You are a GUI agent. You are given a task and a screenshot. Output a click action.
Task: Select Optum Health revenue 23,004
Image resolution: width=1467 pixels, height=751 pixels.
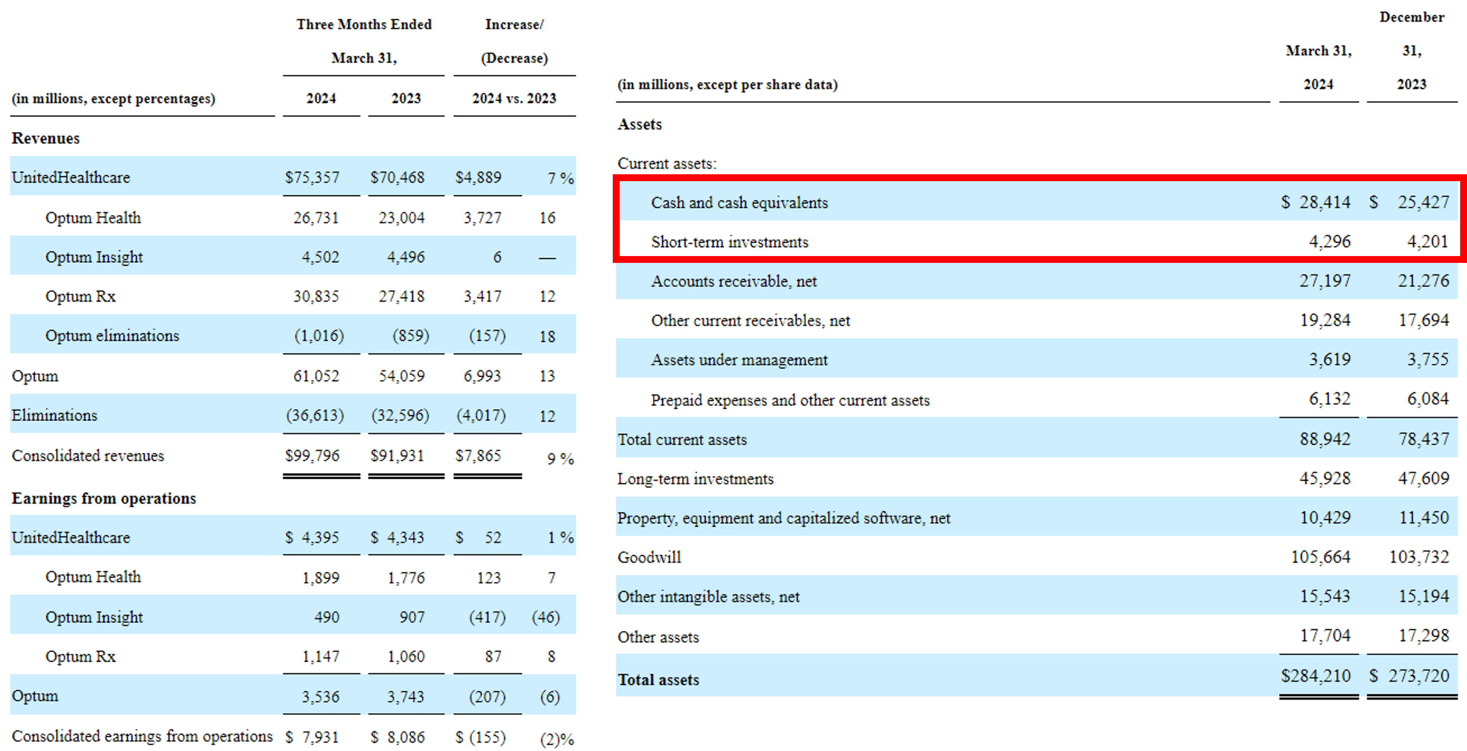pos(402,217)
